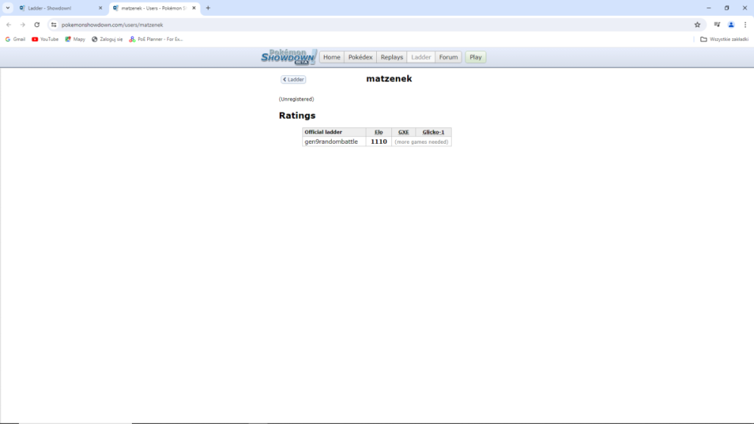Open the Wszystkie zakładki bookmarks folder
This screenshot has width=754, height=424.
[724, 39]
